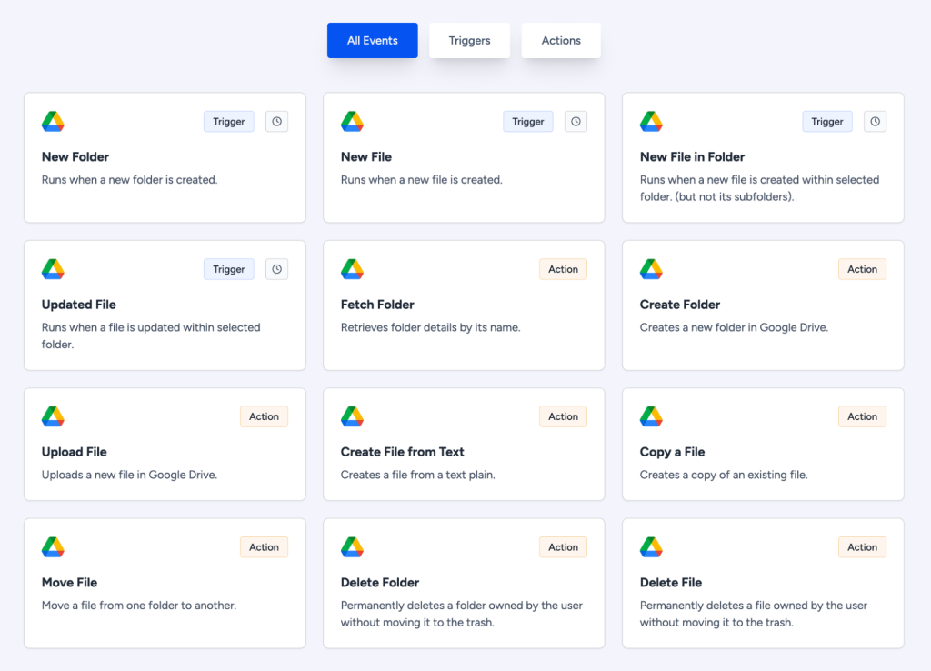Click the Action badge on Copy a File card
This screenshot has width=931, height=671.
(862, 416)
